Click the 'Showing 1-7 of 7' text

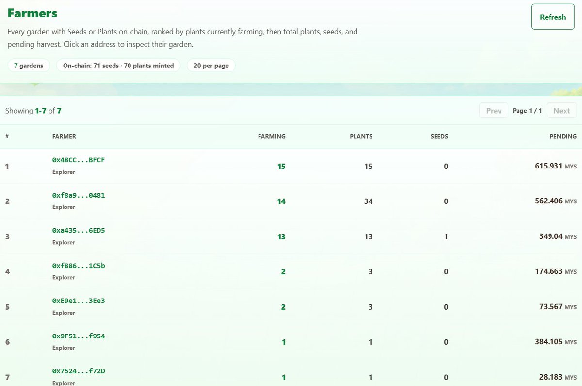pyautogui.click(x=33, y=111)
